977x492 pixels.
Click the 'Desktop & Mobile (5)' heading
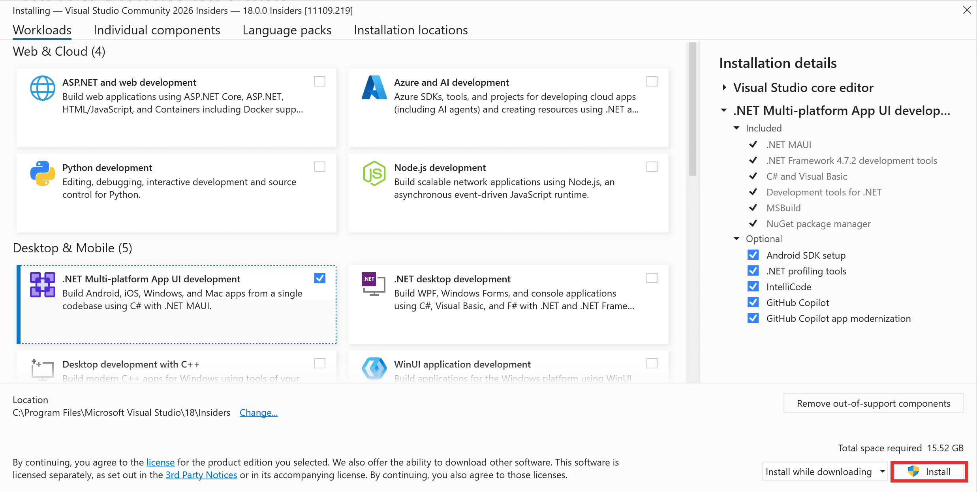[x=73, y=248]
